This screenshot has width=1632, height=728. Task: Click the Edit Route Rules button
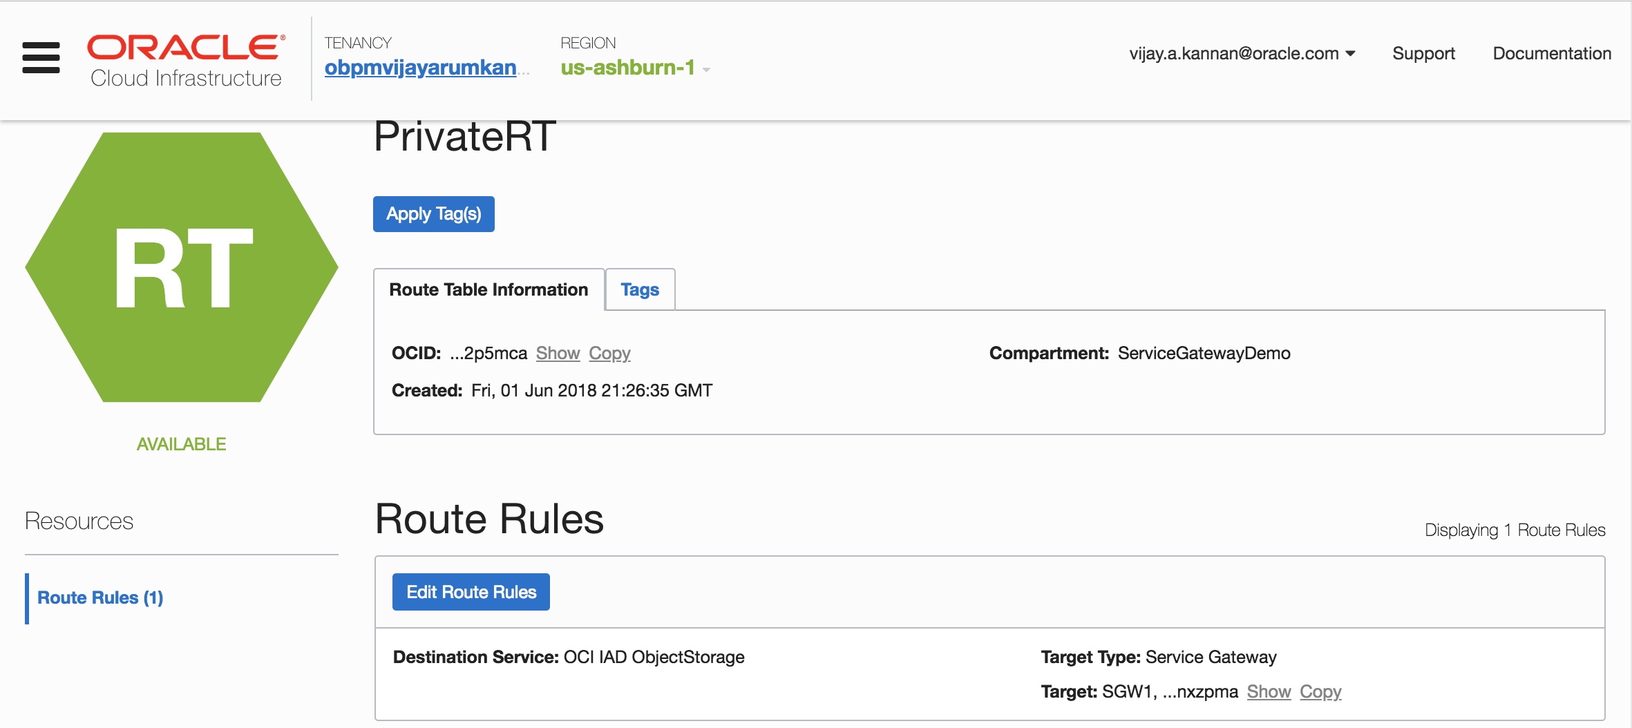471,592
